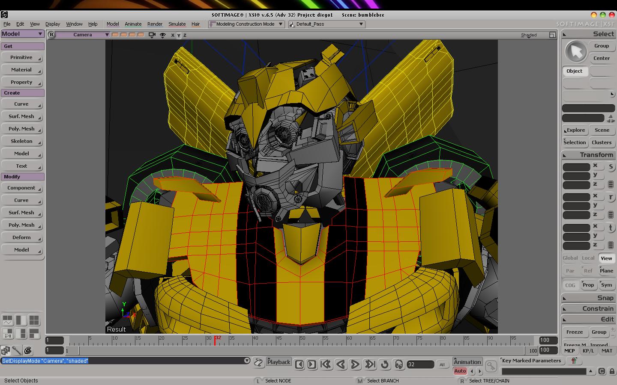Expand the command history dropdown arrow
617x385 pixels.
click(x=247, y=361)
